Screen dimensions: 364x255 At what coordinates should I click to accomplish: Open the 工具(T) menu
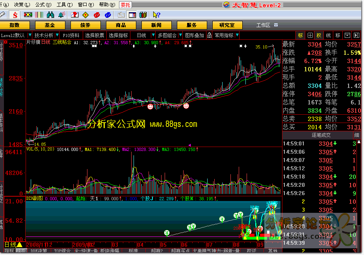coord(65,5)
